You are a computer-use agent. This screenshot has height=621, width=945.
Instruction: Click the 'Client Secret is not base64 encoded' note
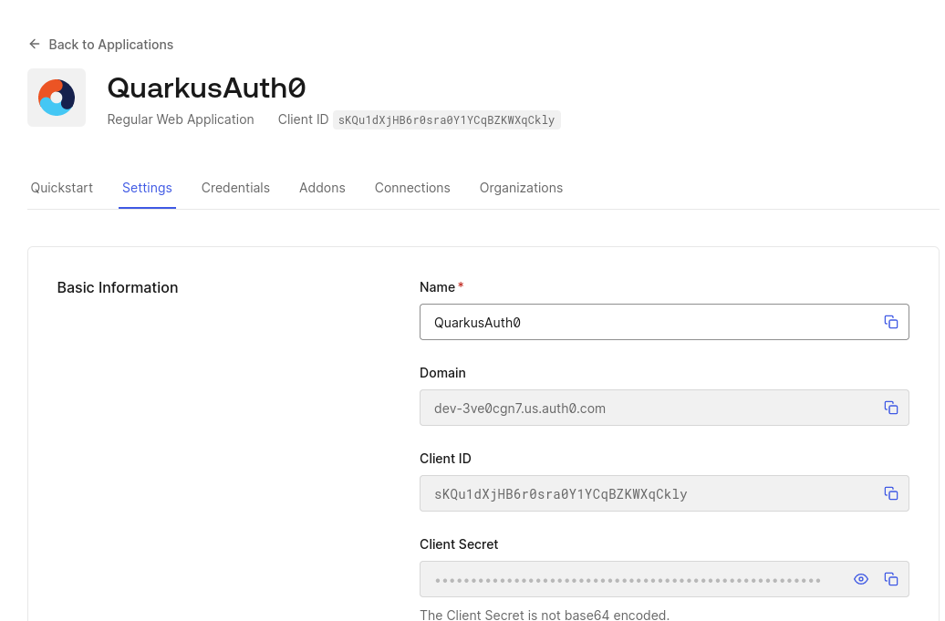coord(545,615)
